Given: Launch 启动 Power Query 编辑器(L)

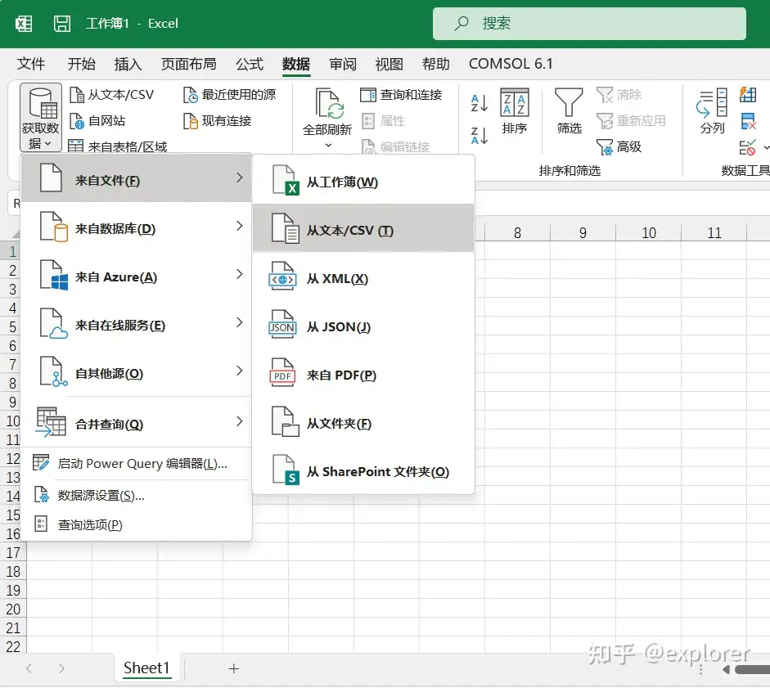Looking at the screenshot, I should click(137, 464).
